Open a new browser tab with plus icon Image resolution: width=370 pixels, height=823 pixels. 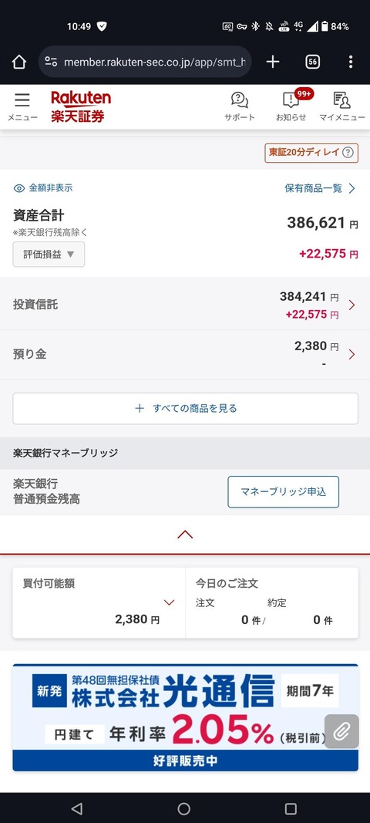pyautogui.click(x=272, y=62)
